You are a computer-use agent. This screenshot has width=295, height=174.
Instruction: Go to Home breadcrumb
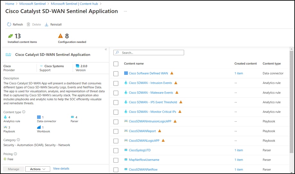pos(10,4)
